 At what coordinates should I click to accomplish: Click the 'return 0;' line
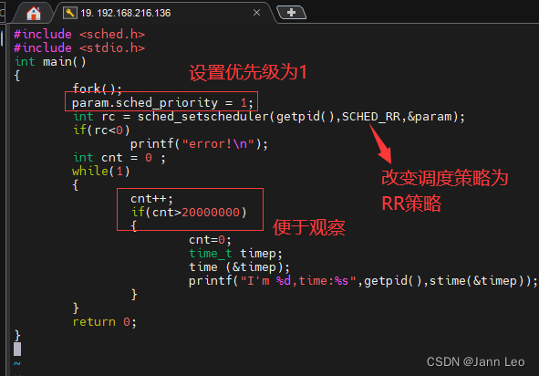click(x=105, y=322)
